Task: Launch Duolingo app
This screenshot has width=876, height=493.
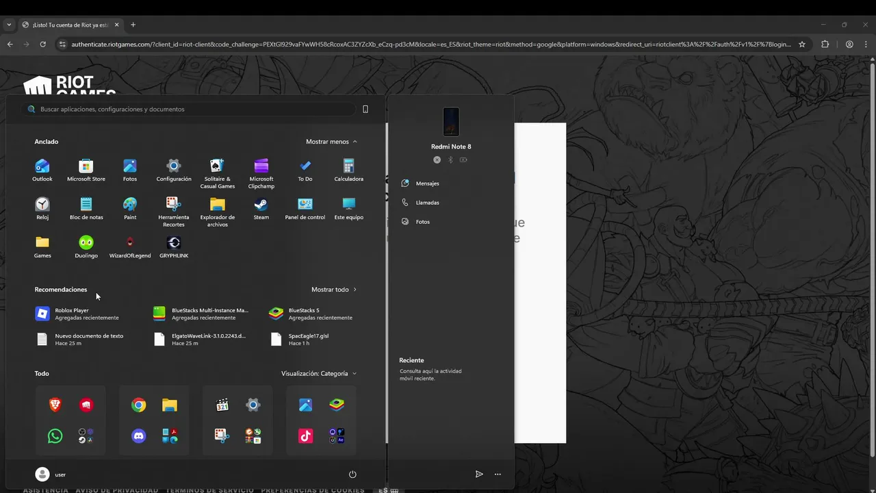Action: (86, 247)
